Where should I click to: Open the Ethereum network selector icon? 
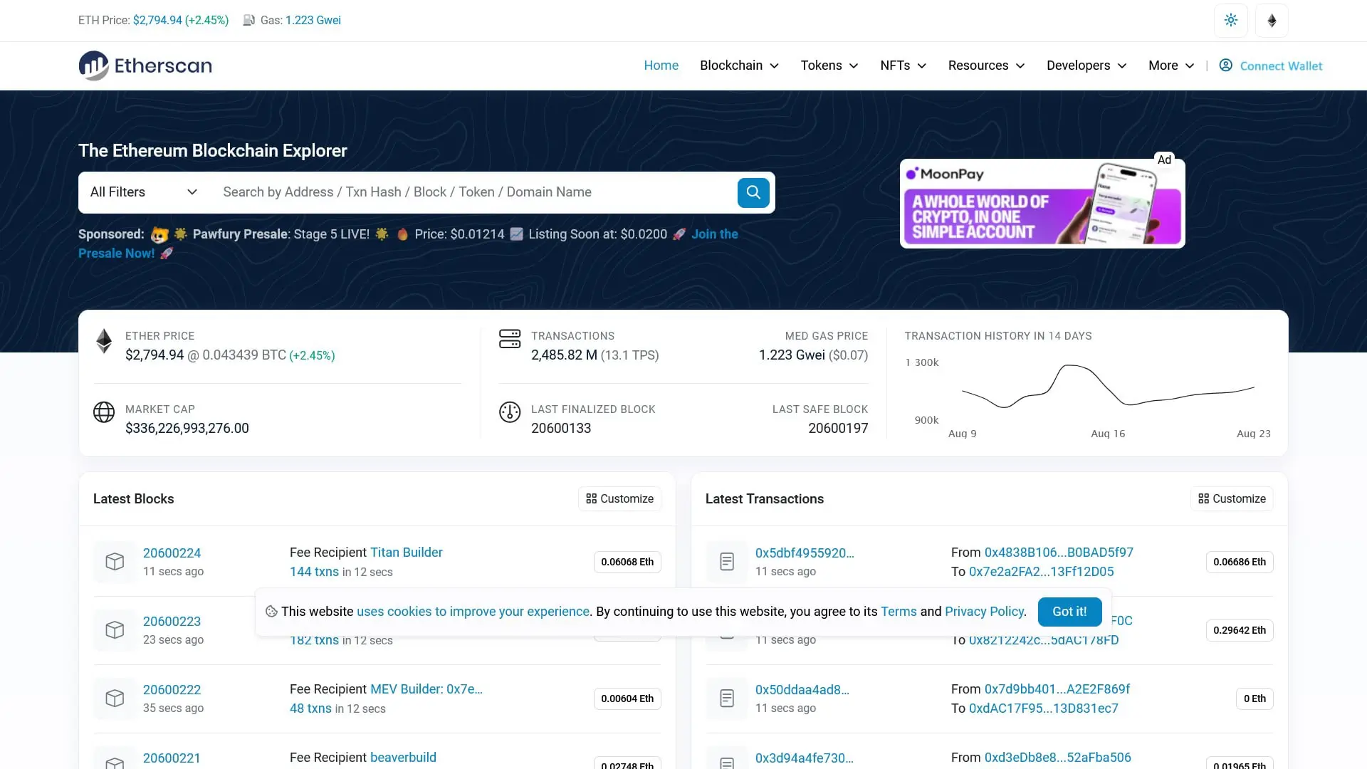coord(1272,20)
